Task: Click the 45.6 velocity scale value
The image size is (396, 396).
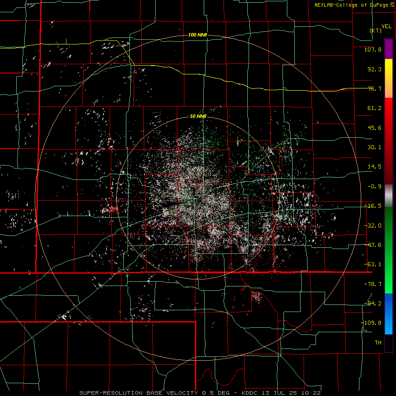Action: pos(374,128)
